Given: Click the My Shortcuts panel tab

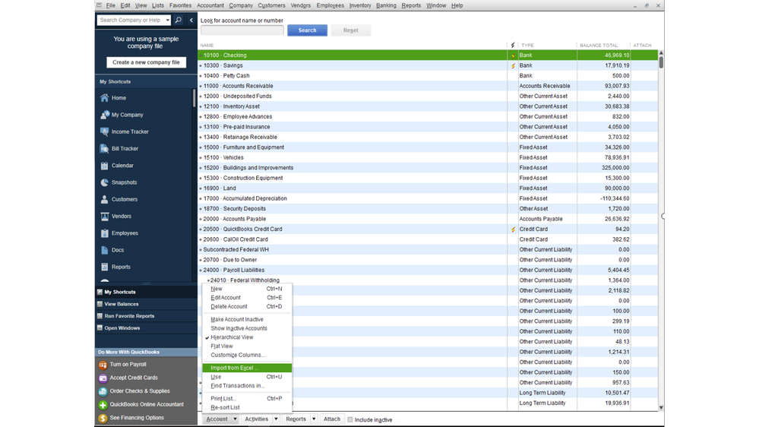Looking at the screenshot, I should 146,292.
